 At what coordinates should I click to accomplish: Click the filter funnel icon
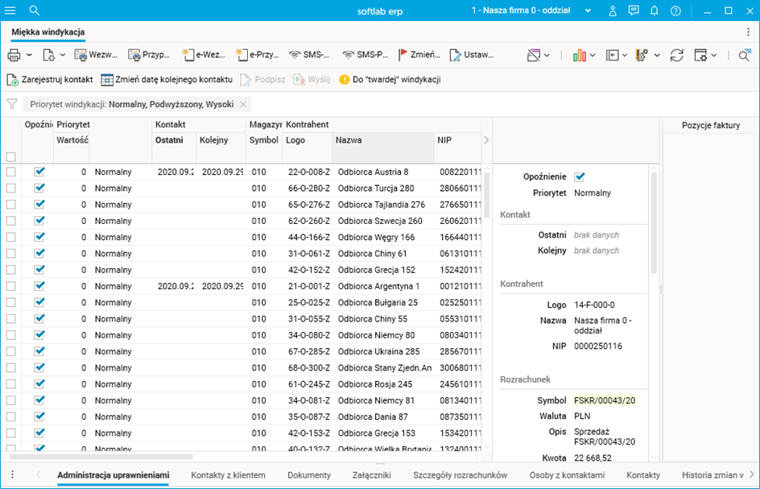[12, 104]
